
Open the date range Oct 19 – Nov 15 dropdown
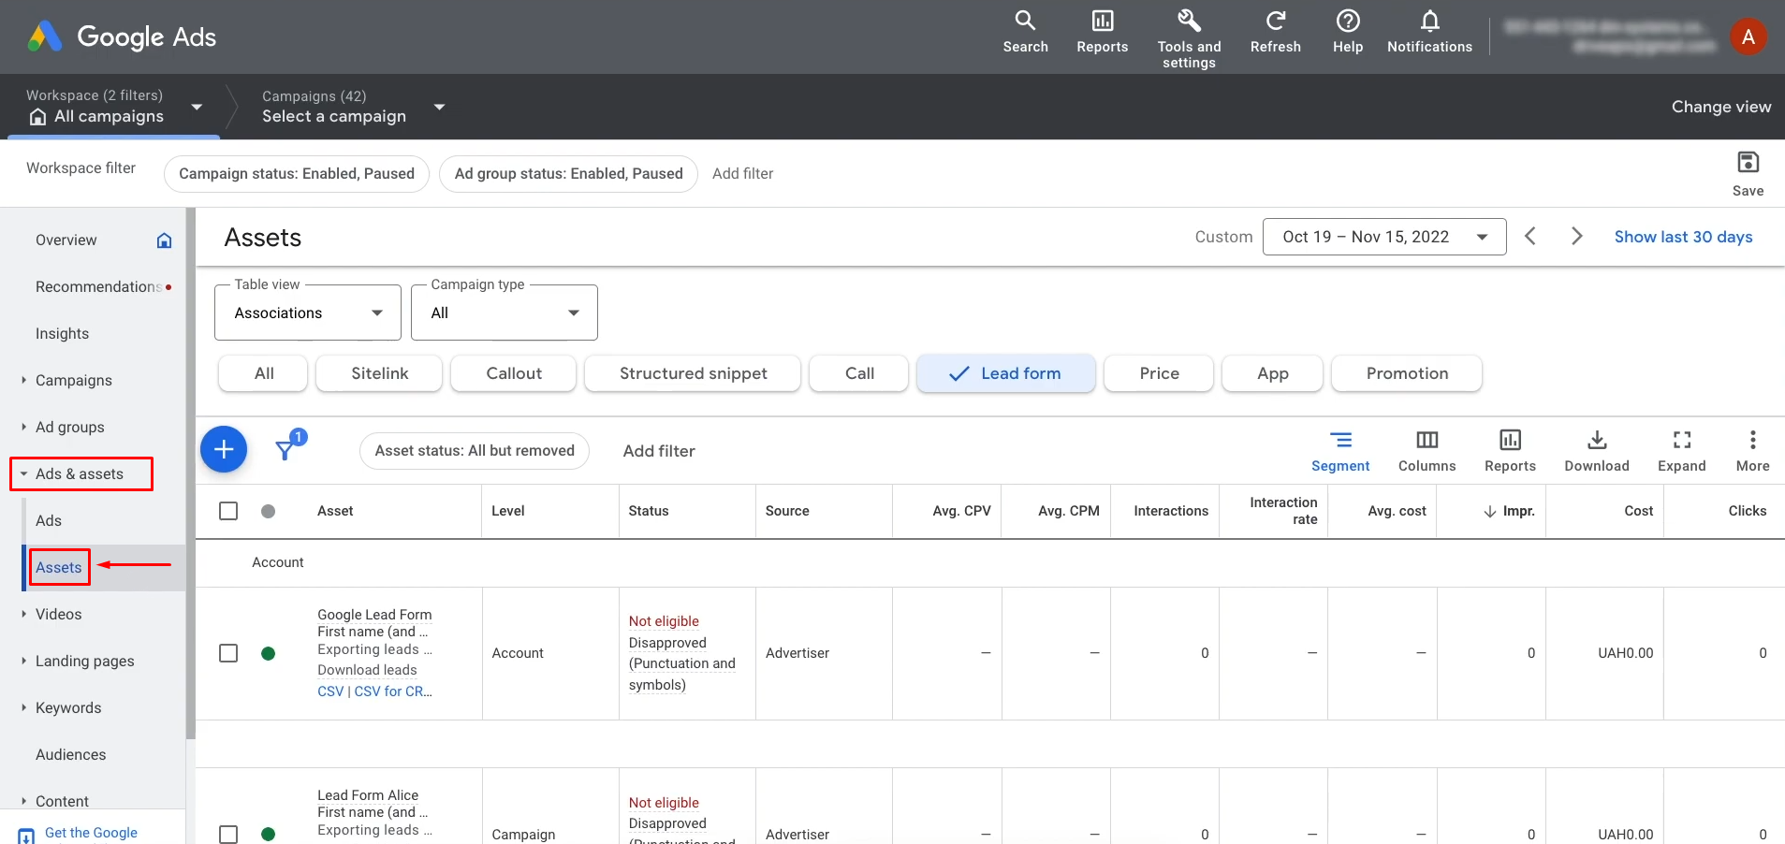[x=1384, y=237]
